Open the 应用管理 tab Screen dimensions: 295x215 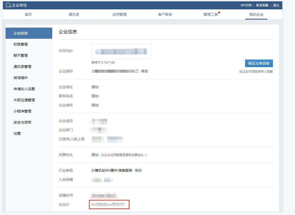[119, 14]
